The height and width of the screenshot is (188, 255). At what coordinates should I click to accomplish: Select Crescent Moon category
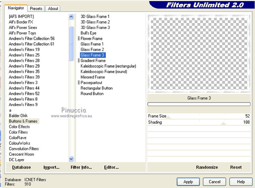[x=21, y=154]
